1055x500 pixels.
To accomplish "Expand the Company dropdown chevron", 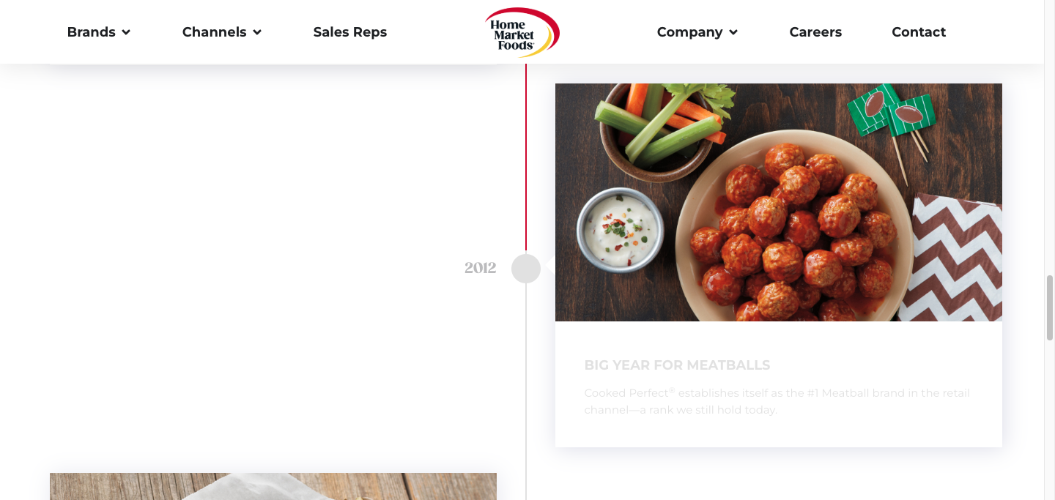I will pyautogui.click(x=733, y=32).
